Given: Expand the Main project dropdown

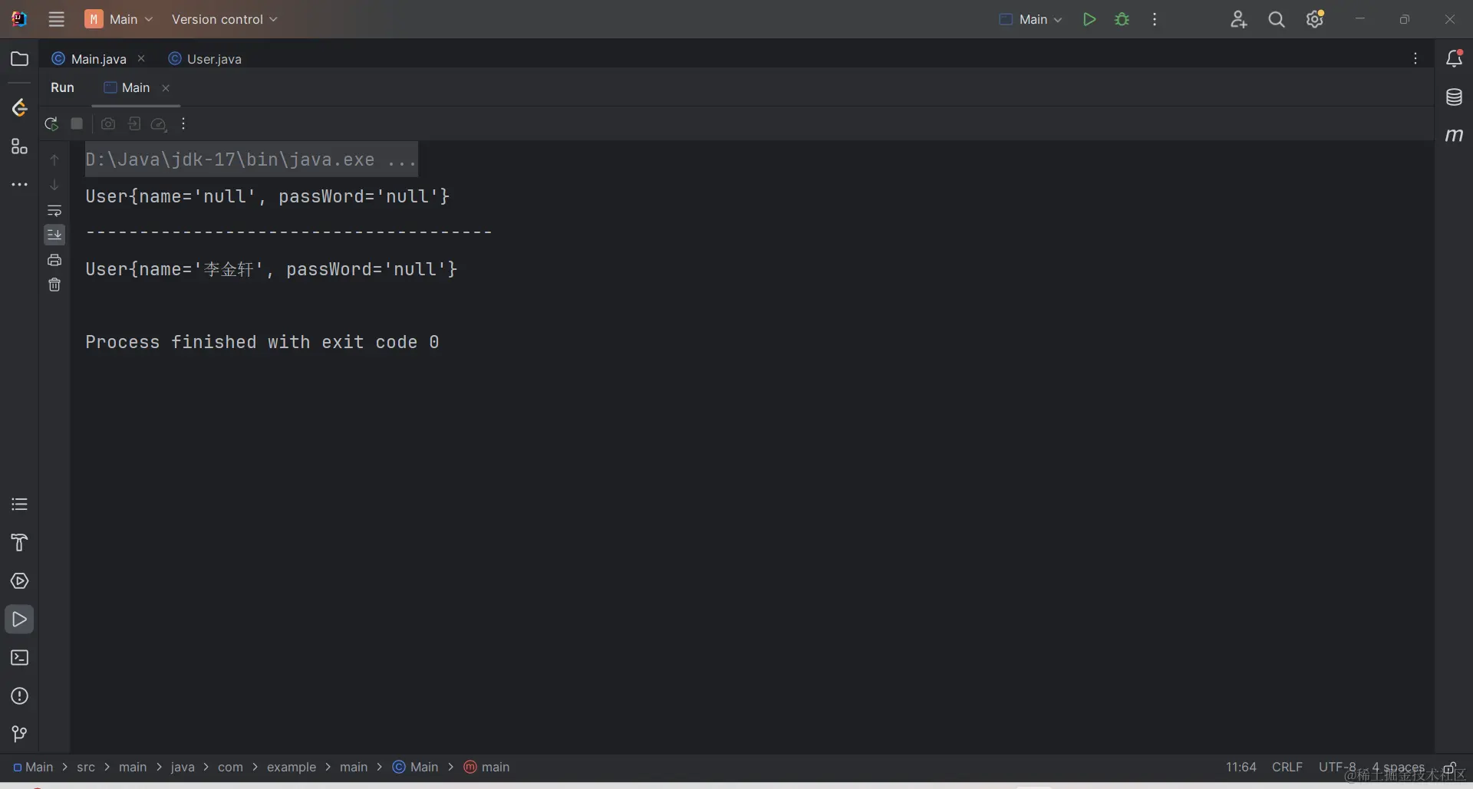Looking at the screenshot, I should pos(119,19).
